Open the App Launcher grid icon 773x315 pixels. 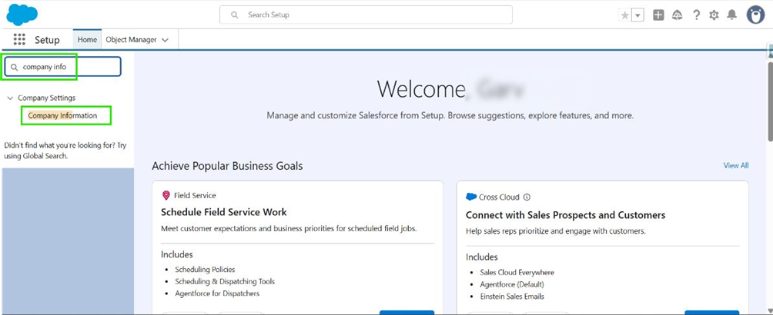point(19,40)
